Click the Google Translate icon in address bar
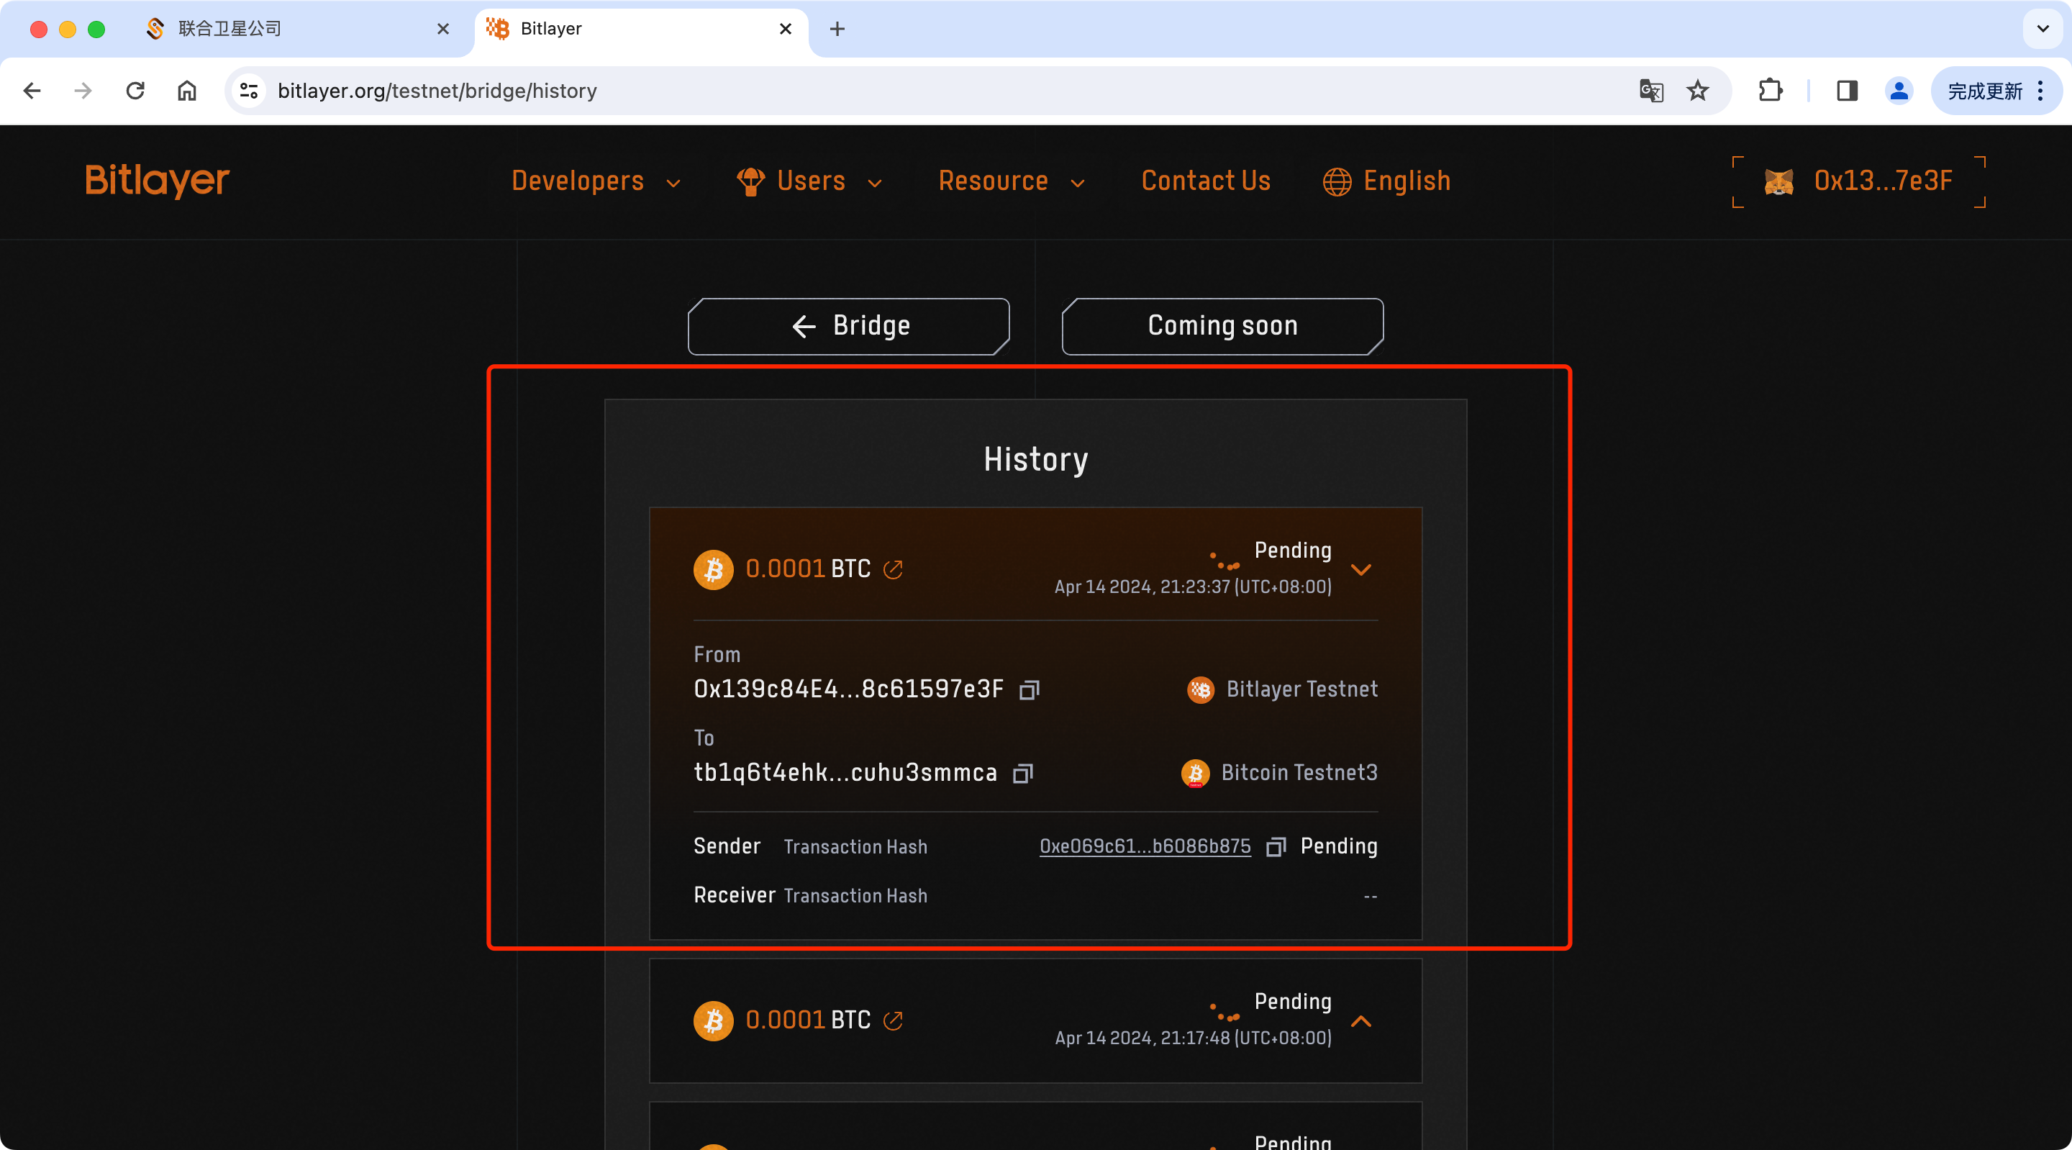Viewport: 2072px width, 1150px height. (1650, 91)
